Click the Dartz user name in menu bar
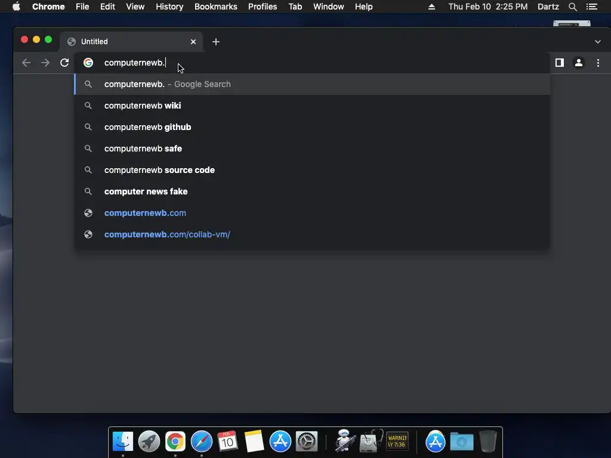This screenshot has width=611, height=458. [x=548, y=7]
